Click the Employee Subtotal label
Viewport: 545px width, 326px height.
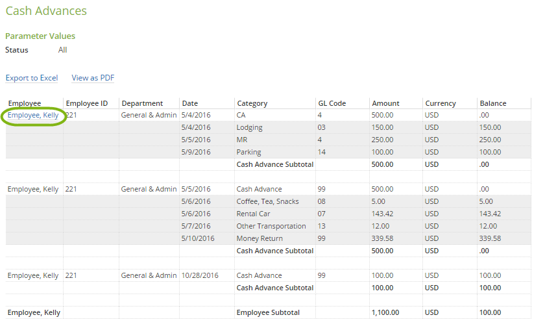(268, 312)
